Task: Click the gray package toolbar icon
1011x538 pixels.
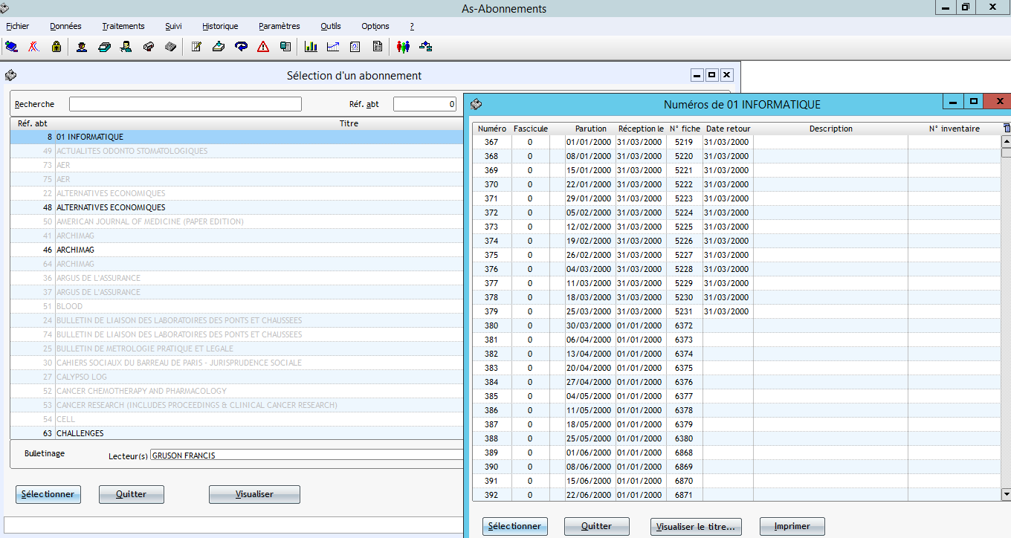Action: tap(171, 47)
